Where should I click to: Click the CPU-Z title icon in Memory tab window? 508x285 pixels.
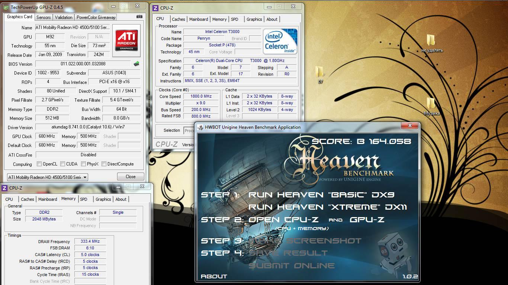point(4,188)
